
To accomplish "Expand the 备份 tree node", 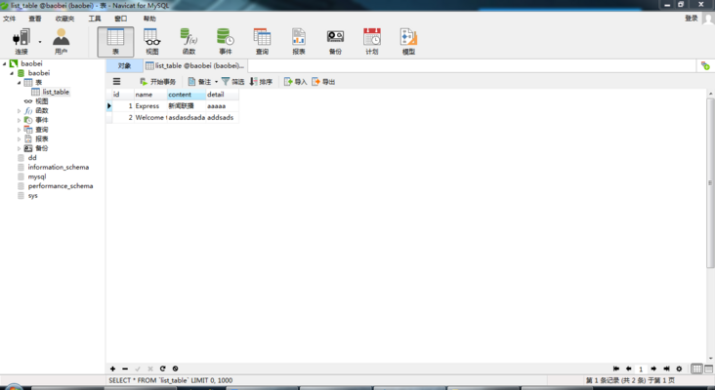I will 20,148.
